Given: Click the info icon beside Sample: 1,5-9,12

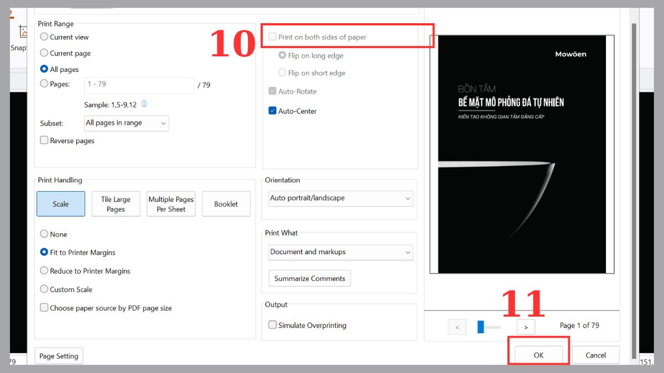Looking at the screenshot, I should click(x=144, y=104).
